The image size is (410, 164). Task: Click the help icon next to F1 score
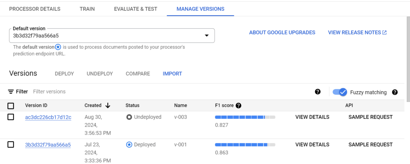pos(239,106)
